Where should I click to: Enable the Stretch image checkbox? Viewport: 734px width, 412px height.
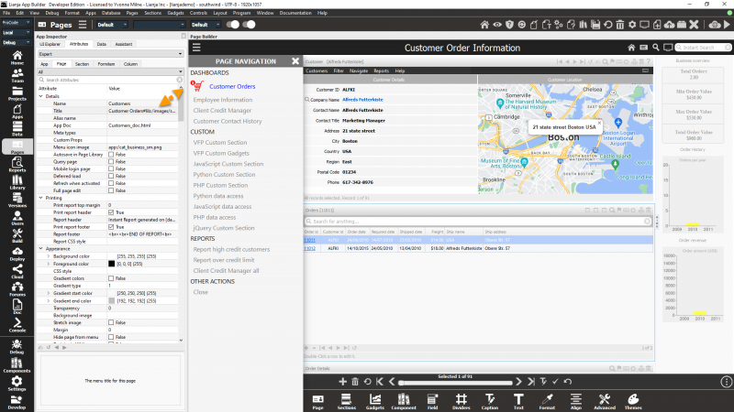111,323
